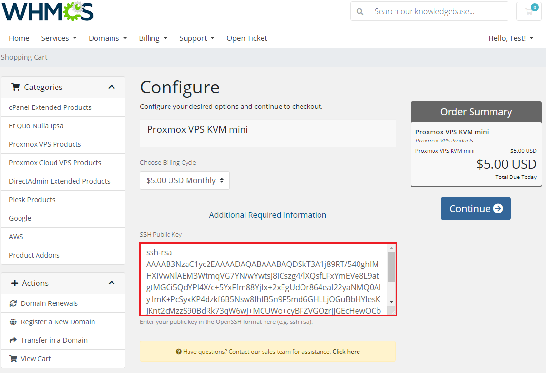Click the Configure page heading
This screenshot has width=546, height=373.
(180, 87)
